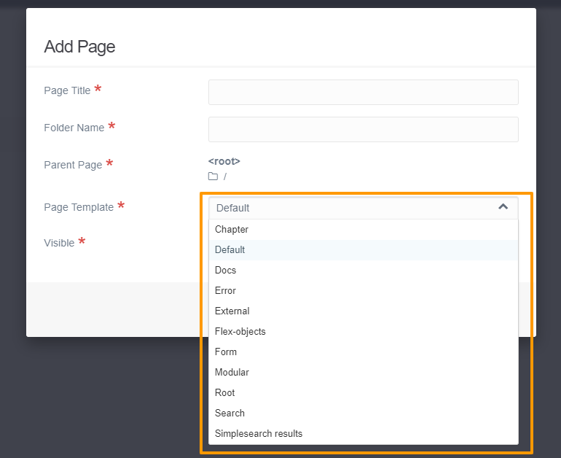Image resolution: width=561 pixels, height=458 pixels.
Task: Choose the Root template option
Action: [x=363, y=393]
